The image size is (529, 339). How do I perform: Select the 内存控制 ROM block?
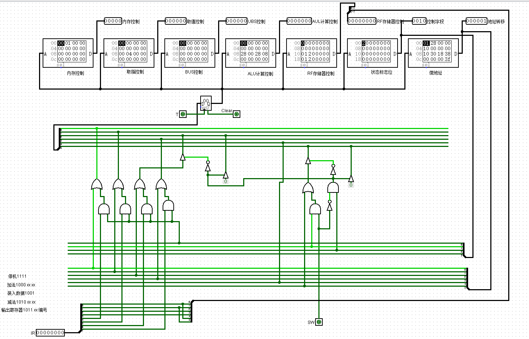pyautogui.click(x=68, y=53)
